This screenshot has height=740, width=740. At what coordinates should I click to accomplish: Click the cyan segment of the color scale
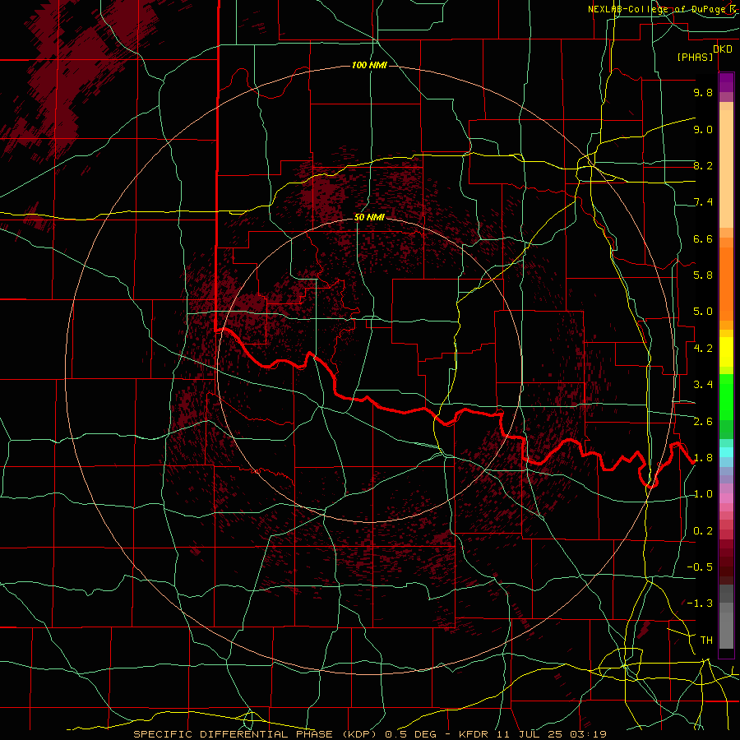click(x=726, y=452)
